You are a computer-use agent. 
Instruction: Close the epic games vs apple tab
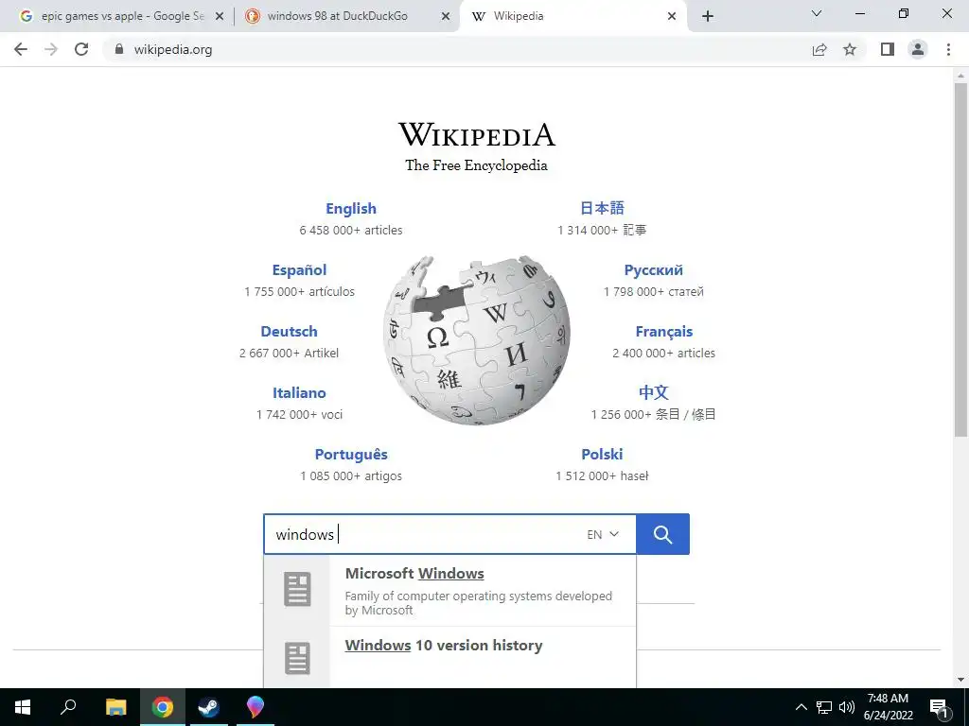(220, 17)
